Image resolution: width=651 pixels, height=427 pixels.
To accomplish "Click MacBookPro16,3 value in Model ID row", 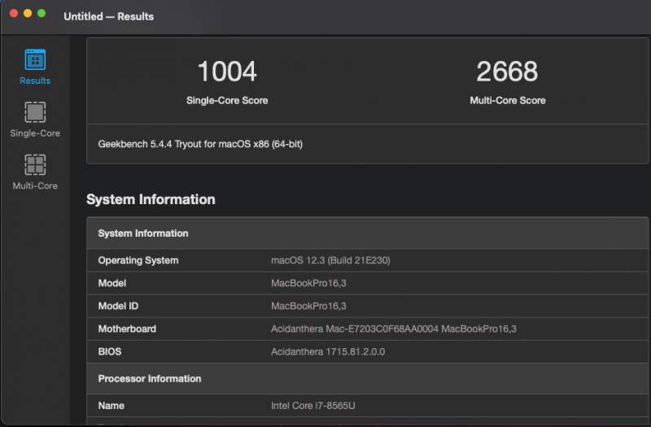I will pos(308,307).
